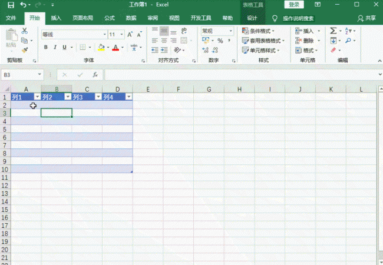Image resolution: width=383 pixels, height=265 pixels.
Task: Click the Paste clipboard icon
Action: coord(11,35)
